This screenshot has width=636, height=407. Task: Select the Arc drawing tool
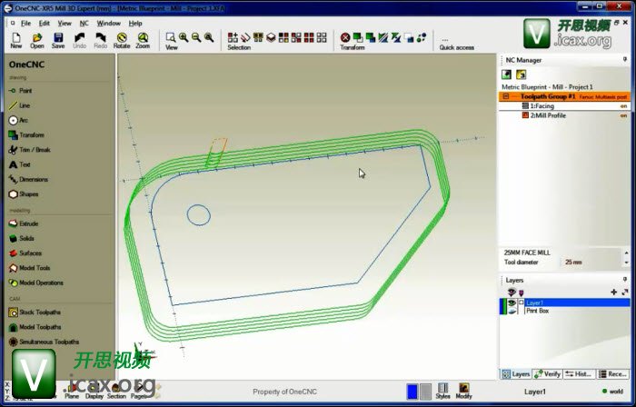click(18, 121)
